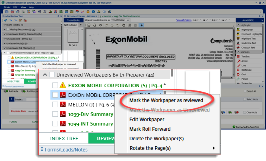The image size is (266, 161).
Task: Click the document viewer vertical scrollbar
Action: tap(234, 52)
